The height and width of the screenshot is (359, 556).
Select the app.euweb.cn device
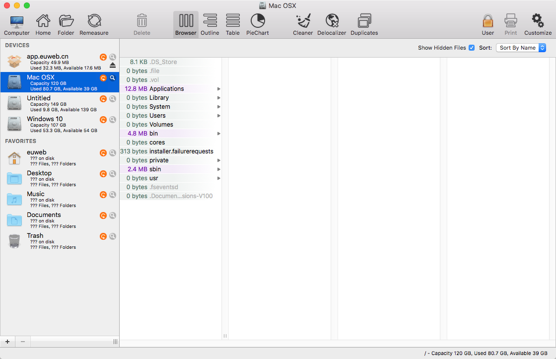(60, 62)
